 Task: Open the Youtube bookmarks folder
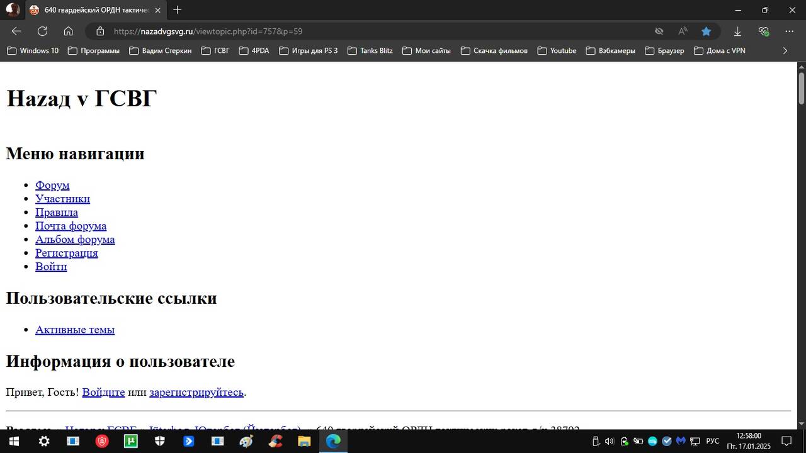pyautogui.click(x=557, y=50)
